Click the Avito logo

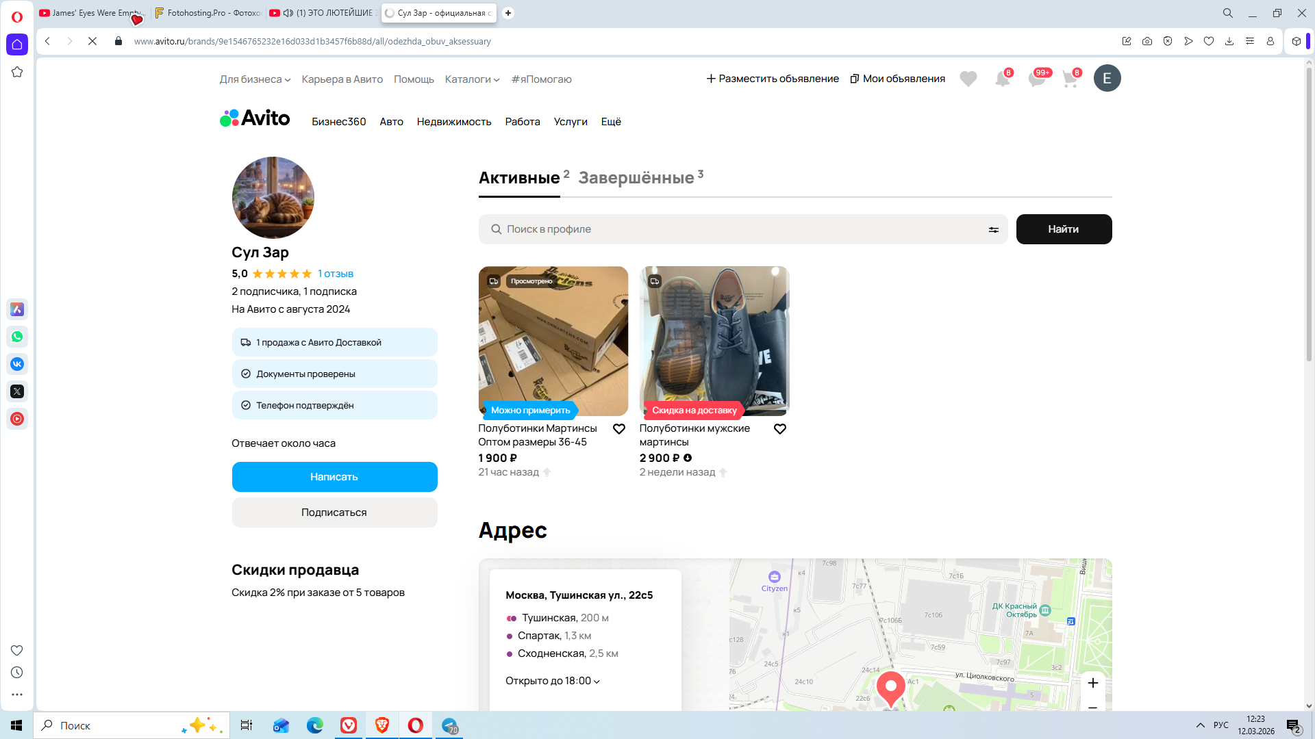pos(255,118)
